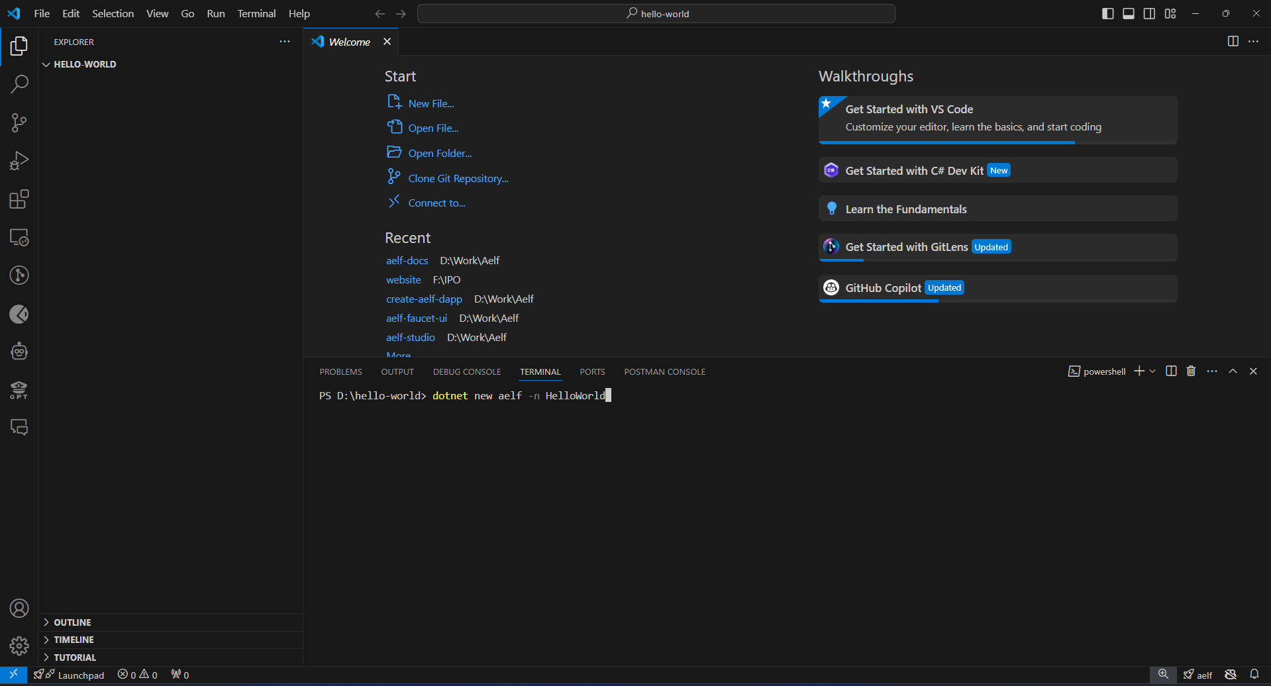Maximize the panel size with chevron
This screenshot has width=1271, height=686.
1233,371
